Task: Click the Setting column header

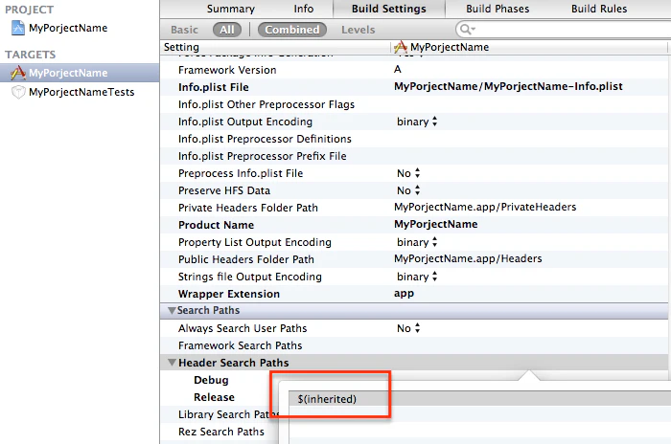Action: tap(181, 47)
